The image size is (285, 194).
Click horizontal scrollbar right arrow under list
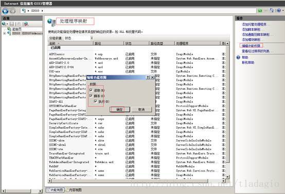pos(224,181)
